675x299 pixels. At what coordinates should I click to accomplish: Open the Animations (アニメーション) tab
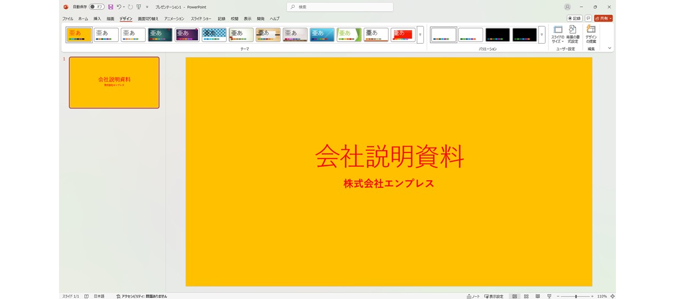(x=174, y=18)
